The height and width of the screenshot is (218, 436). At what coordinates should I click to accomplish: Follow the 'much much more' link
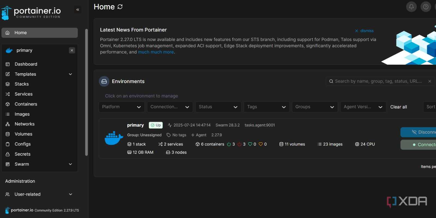(156, 52)
